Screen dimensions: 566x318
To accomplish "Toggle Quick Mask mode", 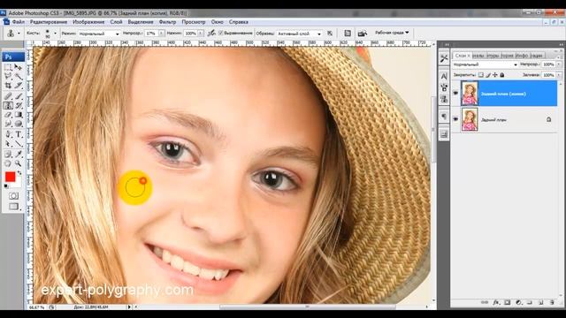I will tap(13, 196).
